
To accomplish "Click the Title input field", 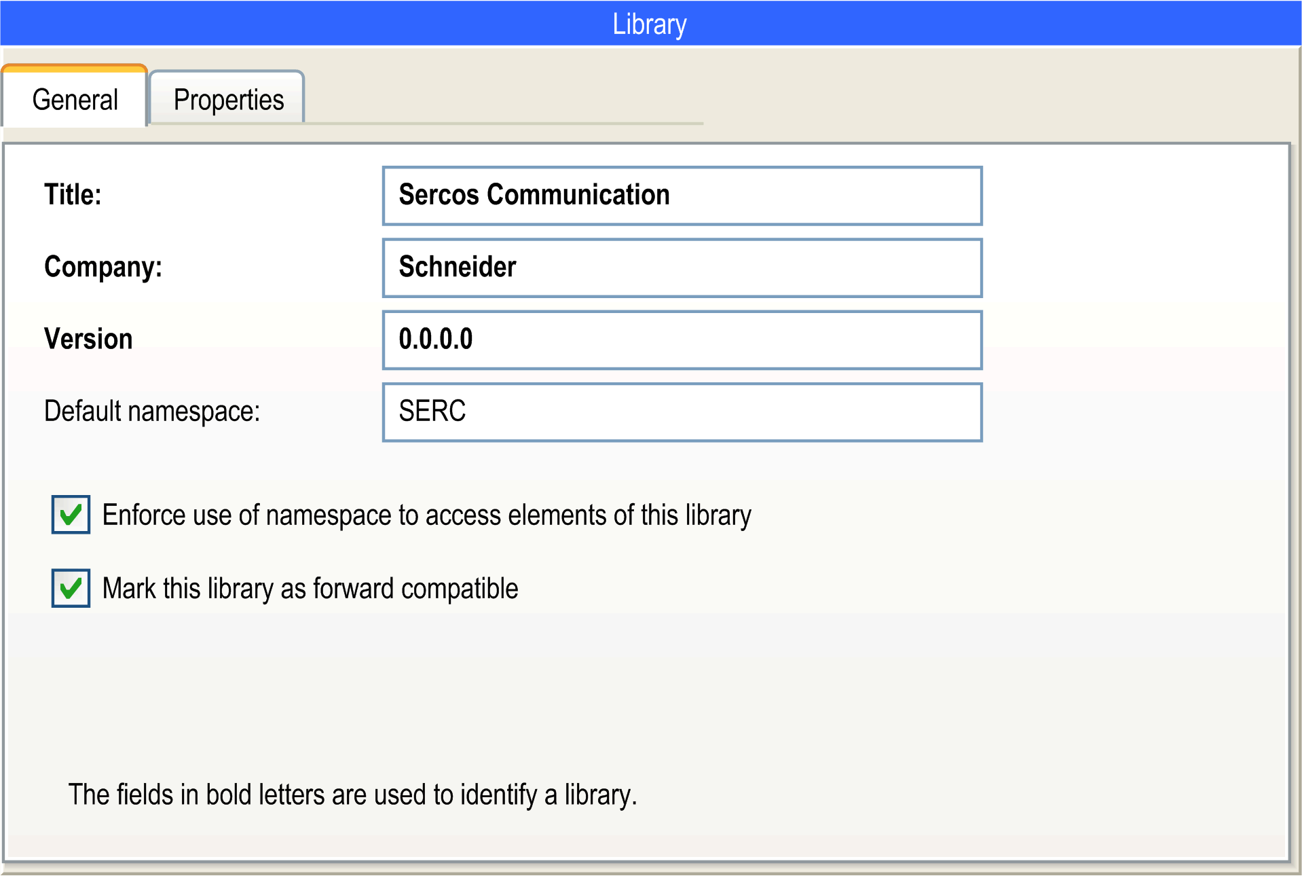I will pyautogui.click(x=815, y=196).
